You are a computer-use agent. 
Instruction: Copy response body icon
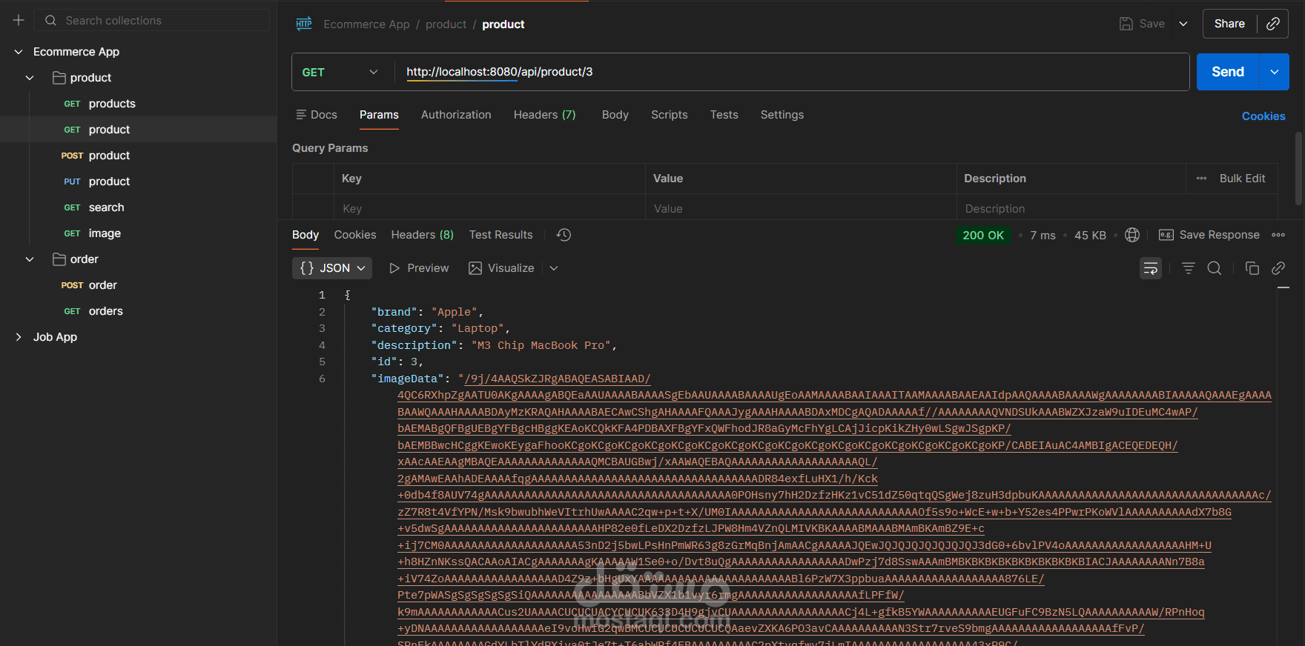[1252, 268]
